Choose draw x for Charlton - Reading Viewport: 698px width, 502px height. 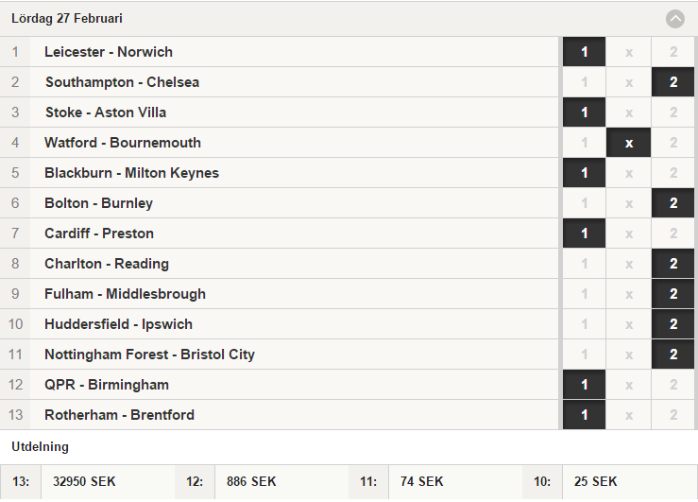pyautogui.click(x=628, y=264)
